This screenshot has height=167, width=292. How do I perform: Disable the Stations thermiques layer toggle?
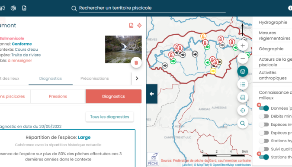tap(264, 157)
